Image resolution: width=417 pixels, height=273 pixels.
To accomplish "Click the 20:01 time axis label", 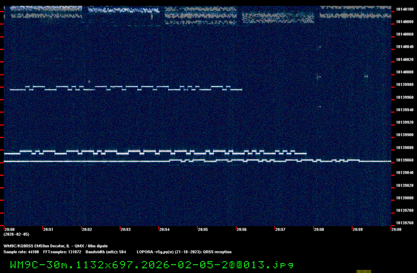I will [48, 229].
